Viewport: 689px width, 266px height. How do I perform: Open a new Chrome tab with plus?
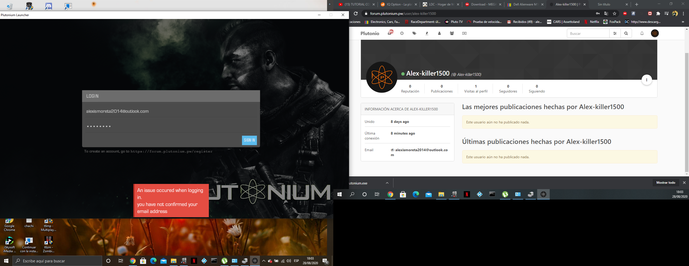pyautogui.click(x=637, y=4)
